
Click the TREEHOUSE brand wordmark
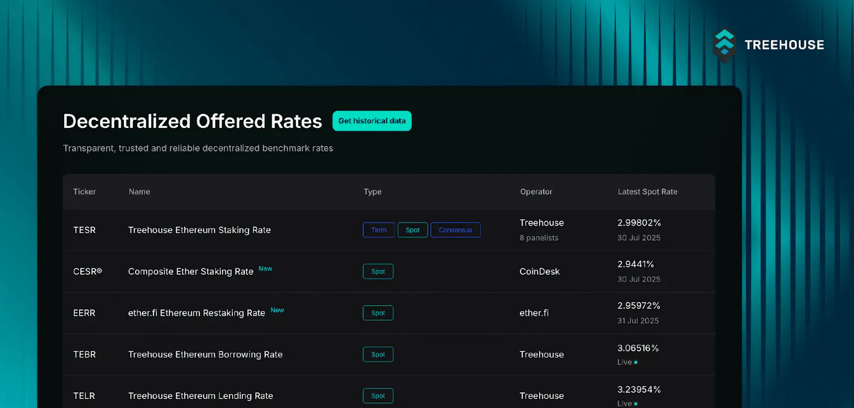click(784, 45)
